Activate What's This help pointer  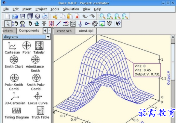[x=118, y=24]
